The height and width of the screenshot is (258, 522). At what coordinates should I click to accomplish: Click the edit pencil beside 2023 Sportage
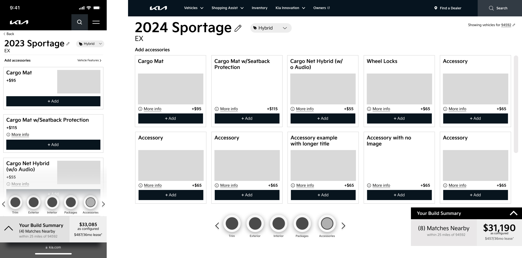68,44
